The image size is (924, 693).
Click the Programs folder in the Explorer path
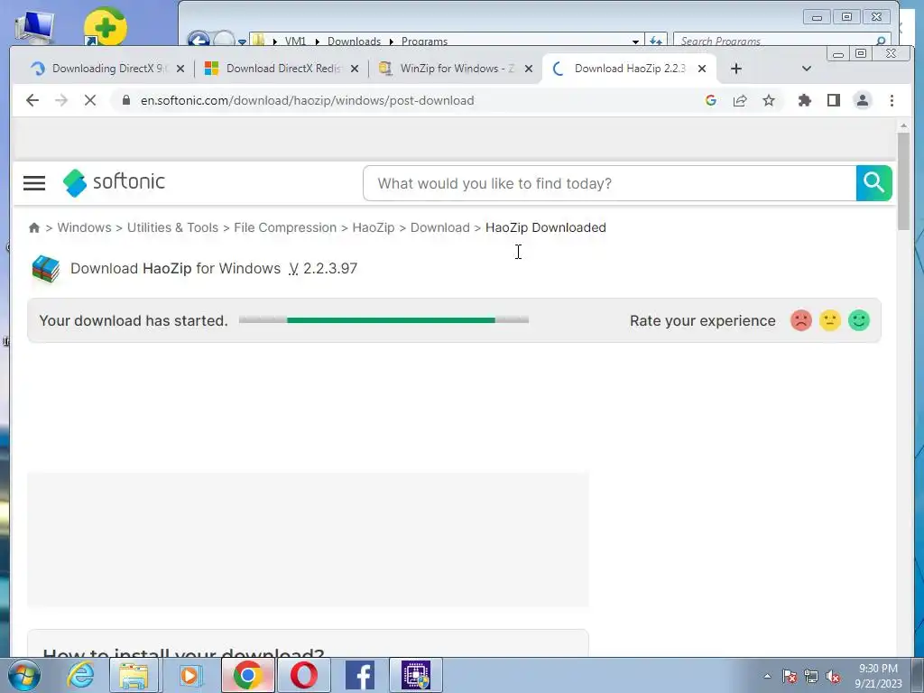[x=424, y=42]
